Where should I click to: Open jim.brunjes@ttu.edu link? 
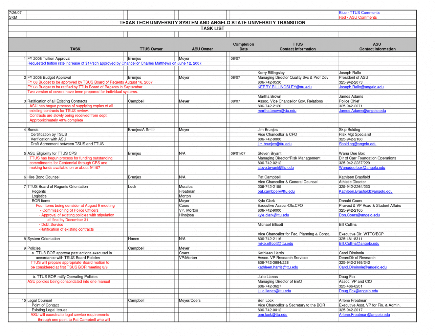274,144
